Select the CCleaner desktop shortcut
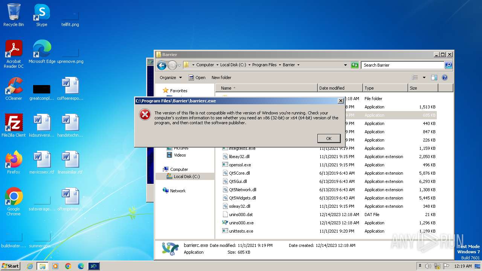Viewport: 482px width, 271px height. [14, 89]
